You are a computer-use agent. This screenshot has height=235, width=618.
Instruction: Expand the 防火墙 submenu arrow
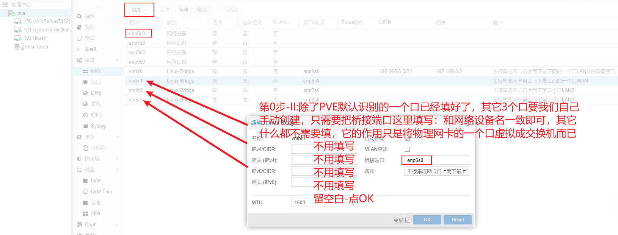click(117, 159)
